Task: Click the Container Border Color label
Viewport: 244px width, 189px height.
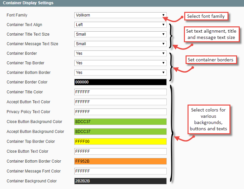Action: point(27,82)
